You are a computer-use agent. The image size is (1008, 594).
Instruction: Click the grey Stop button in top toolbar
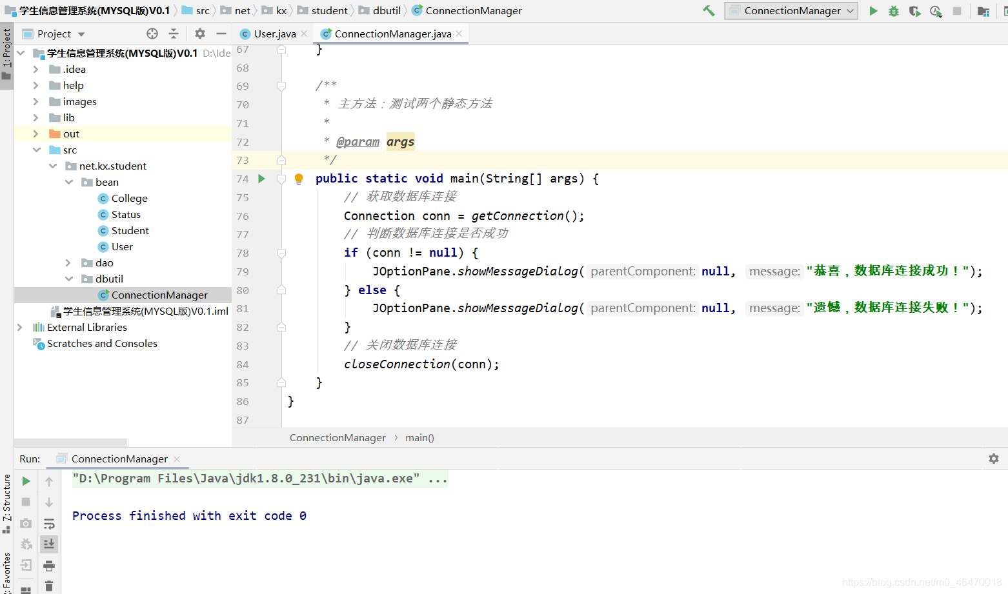(957, 11)
